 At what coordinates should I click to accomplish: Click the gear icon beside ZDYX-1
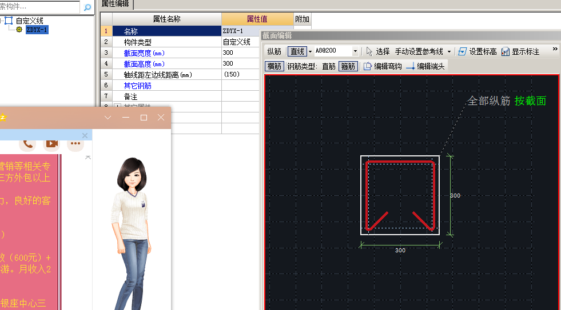[x=19, y=30]
